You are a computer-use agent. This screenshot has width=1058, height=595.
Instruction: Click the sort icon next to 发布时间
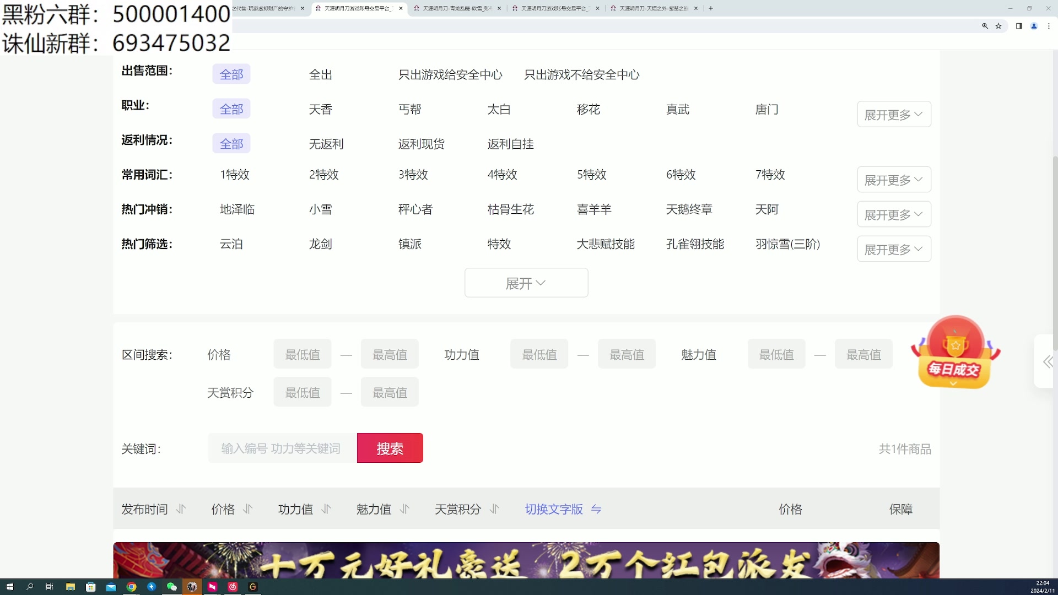pyautogui.click(x=181, y=510)
